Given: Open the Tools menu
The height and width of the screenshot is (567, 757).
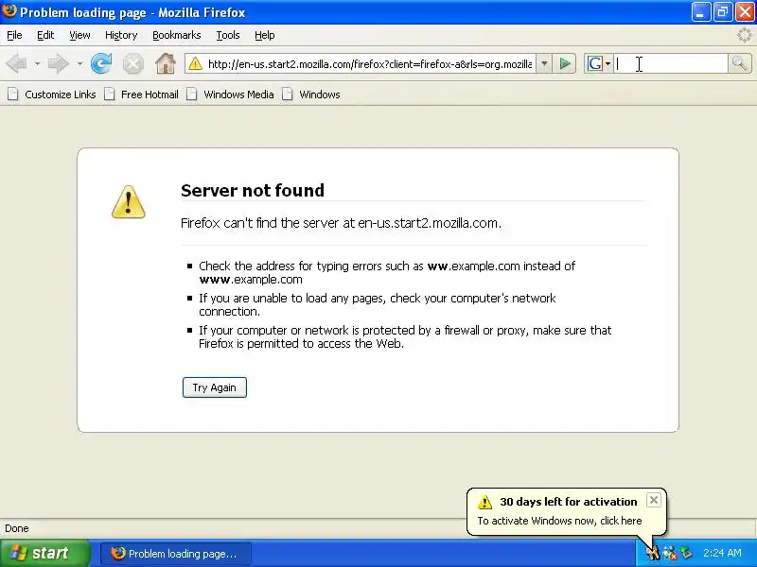Looking at the screenshot, I should click(x=228, y=35).
